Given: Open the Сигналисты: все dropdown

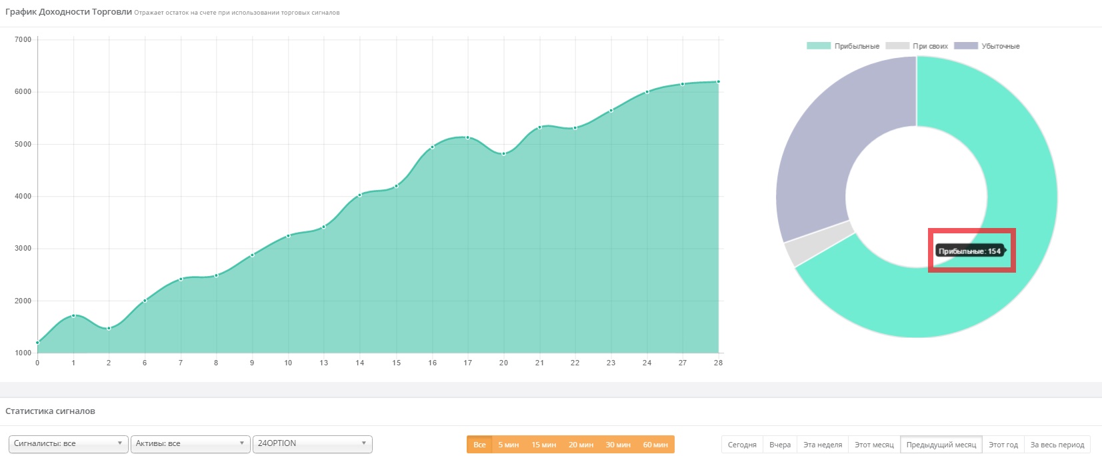Looking at the screenshot, I should [69, 444].
